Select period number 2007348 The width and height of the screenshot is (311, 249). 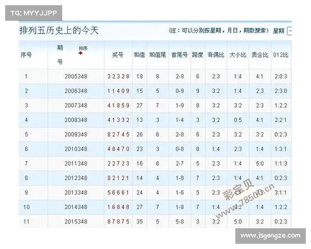[x=76, y=105]
